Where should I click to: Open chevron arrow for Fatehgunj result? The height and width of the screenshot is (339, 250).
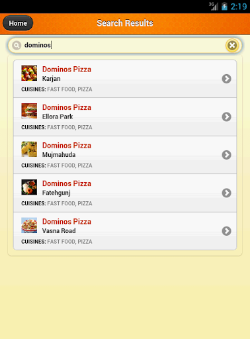(x=226, y=193)
